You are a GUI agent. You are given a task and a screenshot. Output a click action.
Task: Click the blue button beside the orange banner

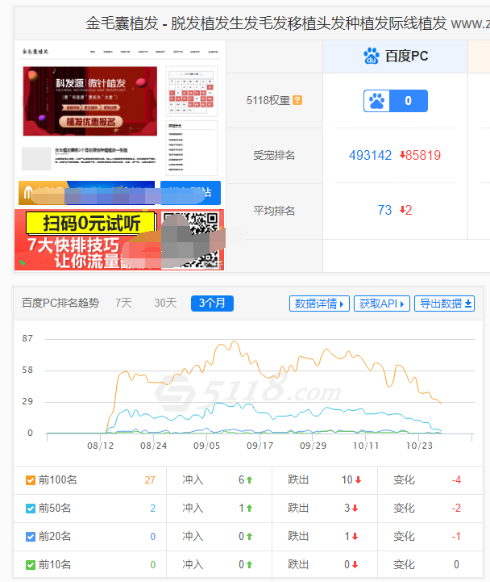[x=190, y=193]
